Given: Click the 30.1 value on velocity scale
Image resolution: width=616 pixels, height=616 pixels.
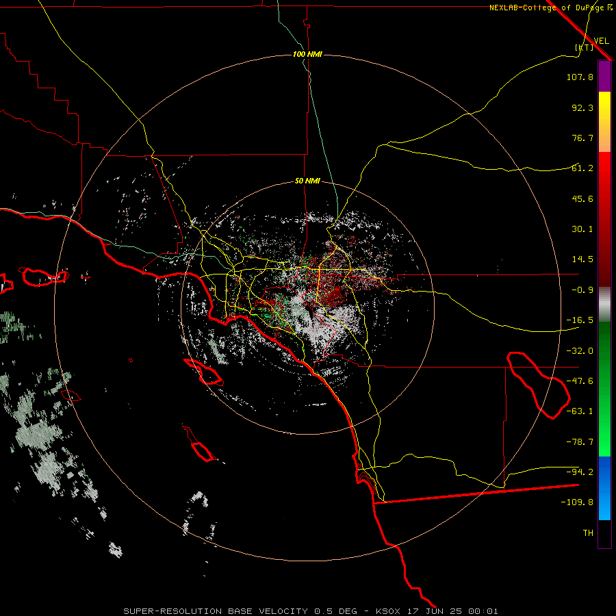Looking at the screenshot, I should pos(582,229).
